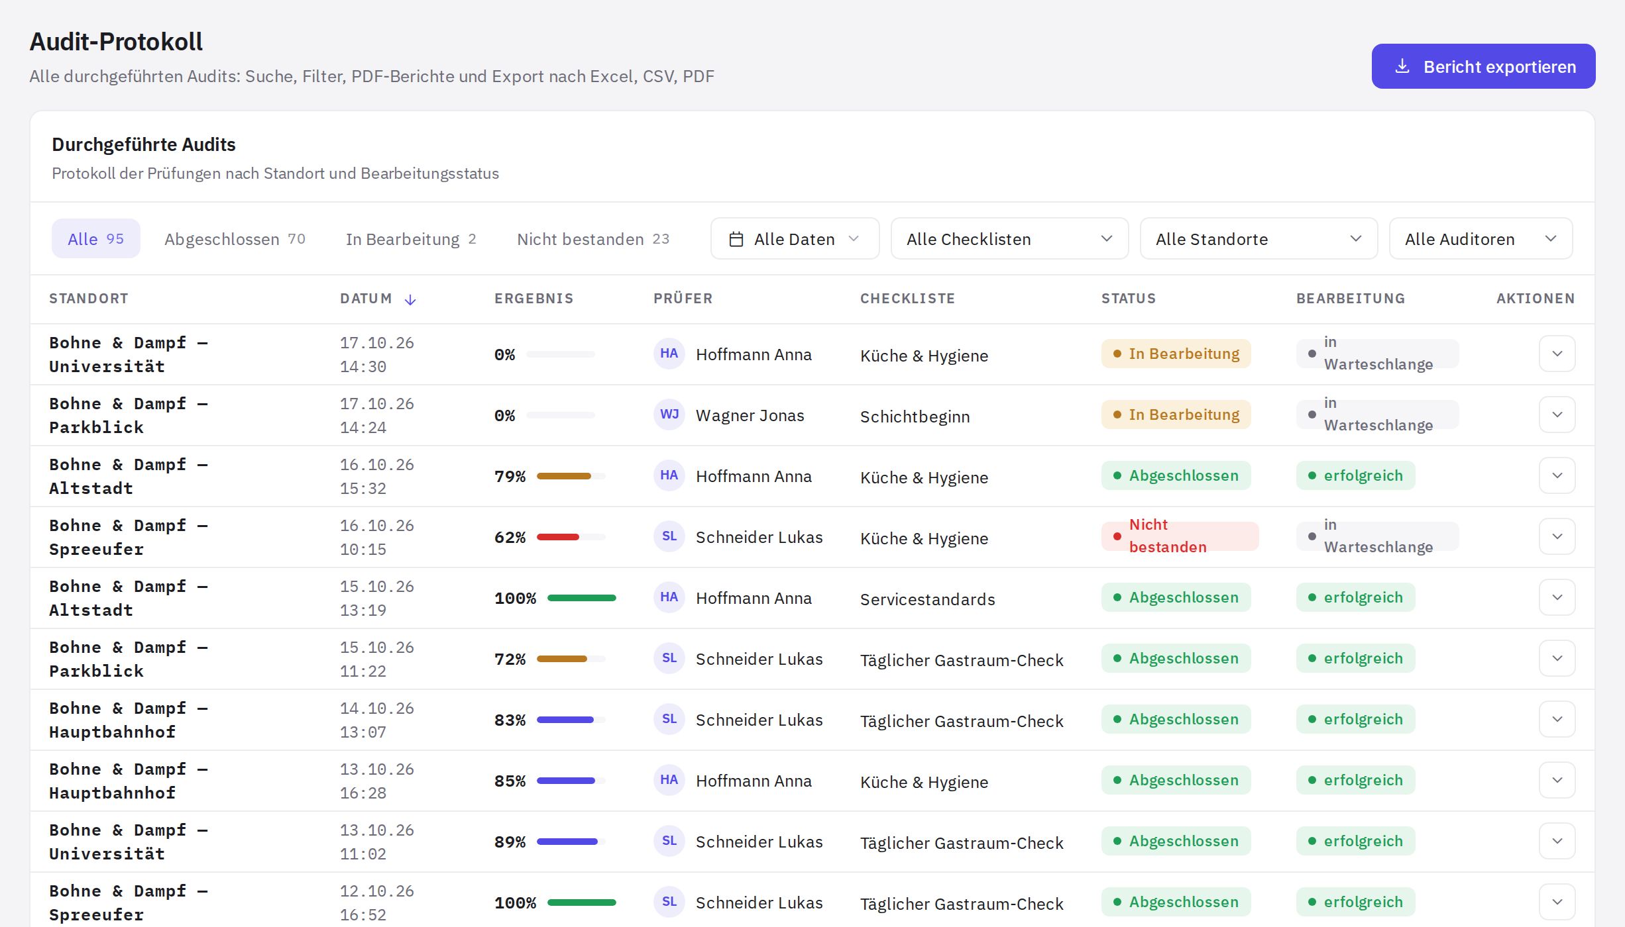Click the calendar icon in Alle Daten
The image size is (1625, 927).
coord(736,239)
